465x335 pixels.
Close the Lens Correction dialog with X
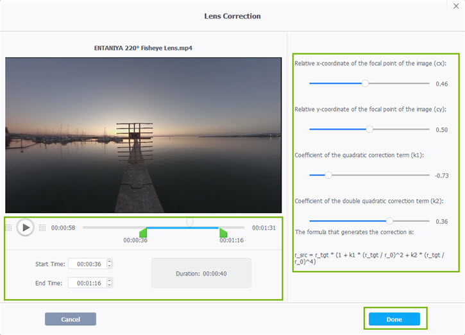pos(456,6)
